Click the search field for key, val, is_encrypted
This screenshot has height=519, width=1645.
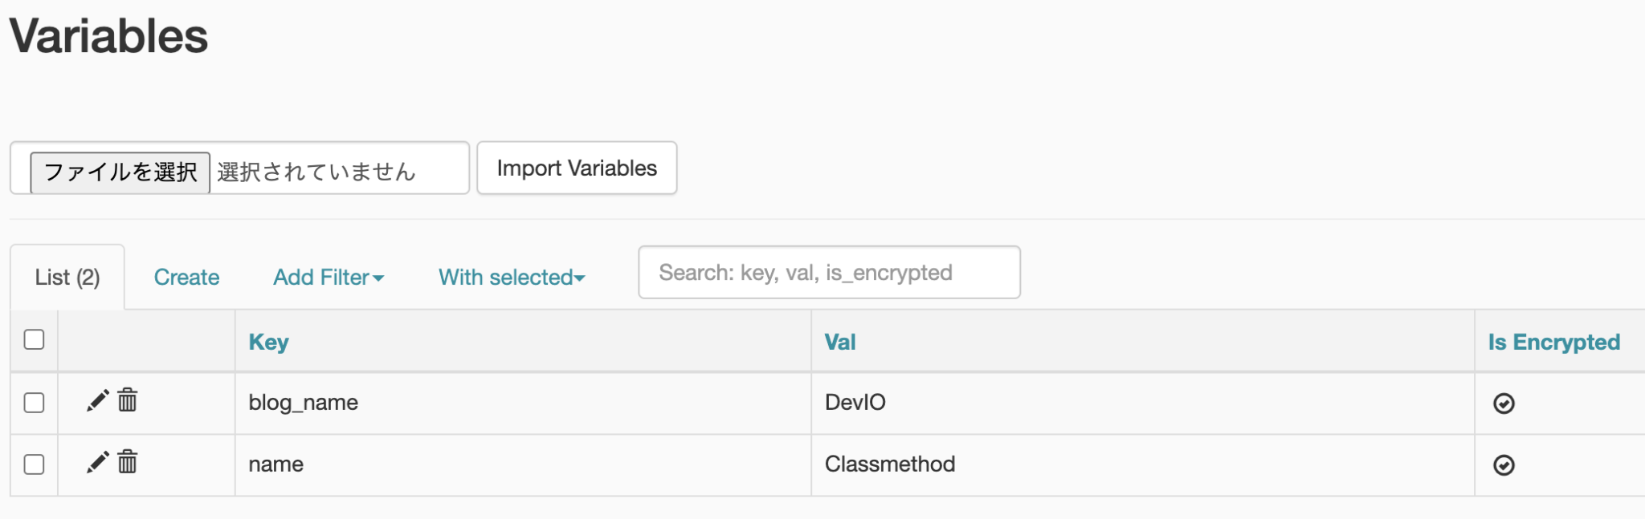tap(828, 272)
